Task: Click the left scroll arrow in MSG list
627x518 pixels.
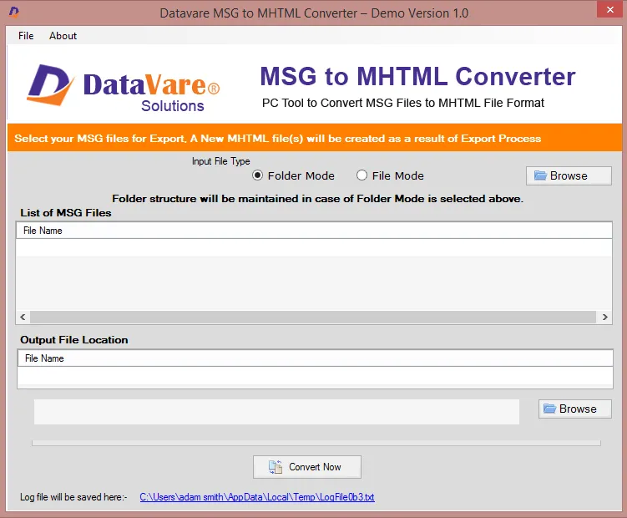Action: (23, 317)
